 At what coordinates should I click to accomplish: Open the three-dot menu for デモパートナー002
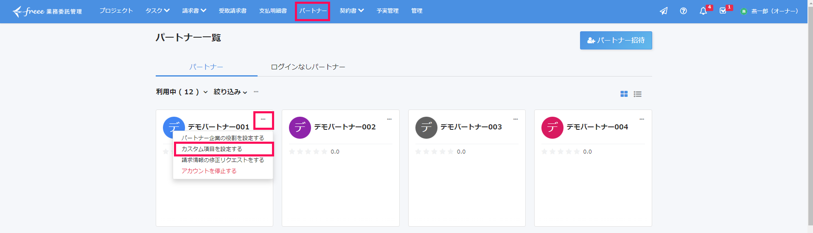click(389, 119)
